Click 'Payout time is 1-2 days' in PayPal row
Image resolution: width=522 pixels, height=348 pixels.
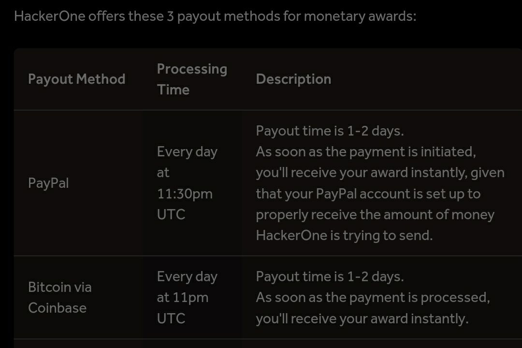[330, 131]
